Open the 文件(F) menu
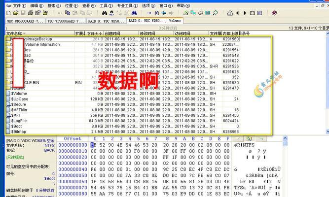329x197 pixels. 19,5
